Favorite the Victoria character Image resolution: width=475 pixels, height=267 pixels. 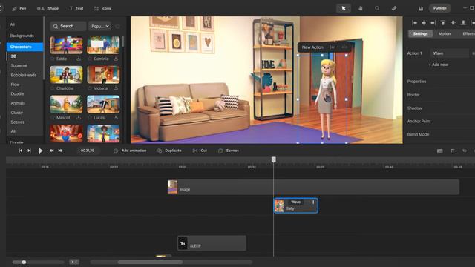pos(90,88)
